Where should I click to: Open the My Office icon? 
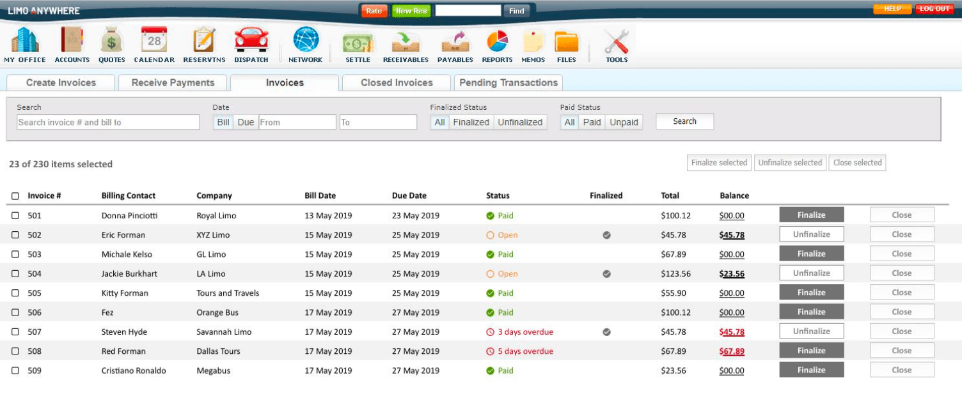25,40
